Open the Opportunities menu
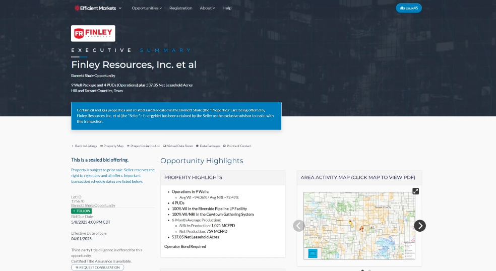The height and width of the screenshot is (271, 496). 147,8
